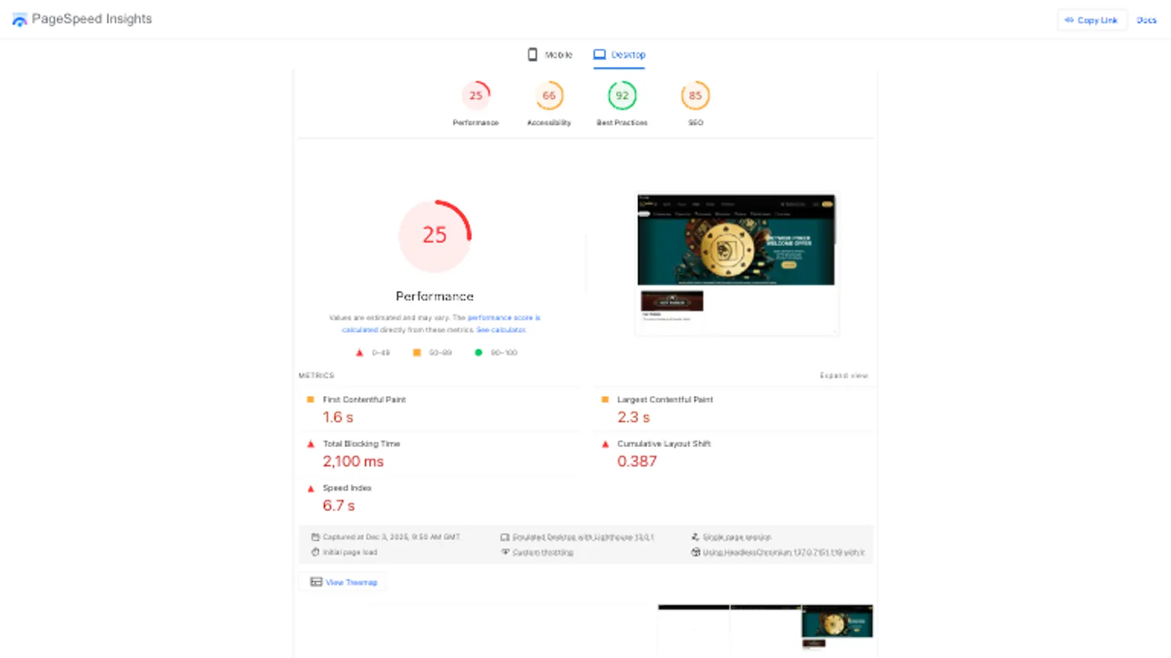Image resolution: width=1171 pixels, height=658 pixels.
Task: Click the performance score is calculated link
Action: [x=503, y=318]
